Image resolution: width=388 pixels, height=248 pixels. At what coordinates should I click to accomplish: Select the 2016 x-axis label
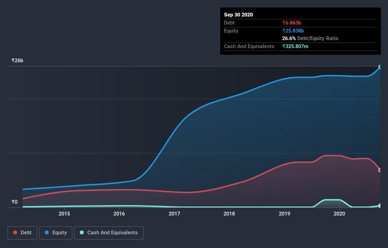pos(119,214)
